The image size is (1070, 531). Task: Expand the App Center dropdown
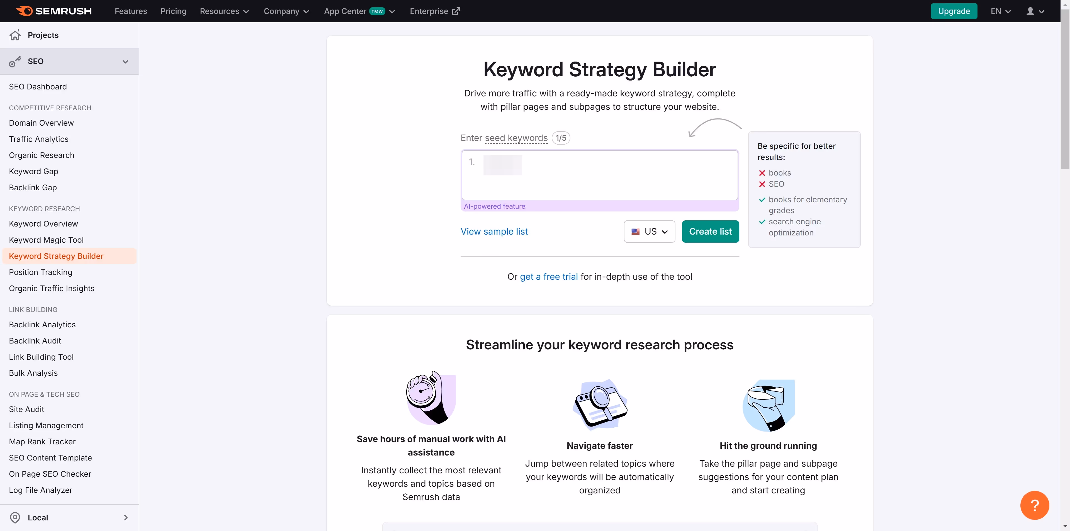(x=359, y=11)
